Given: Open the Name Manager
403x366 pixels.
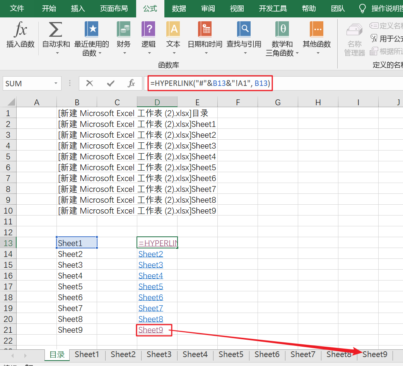Looking at the screenshot, I should [x=355, y=40].
